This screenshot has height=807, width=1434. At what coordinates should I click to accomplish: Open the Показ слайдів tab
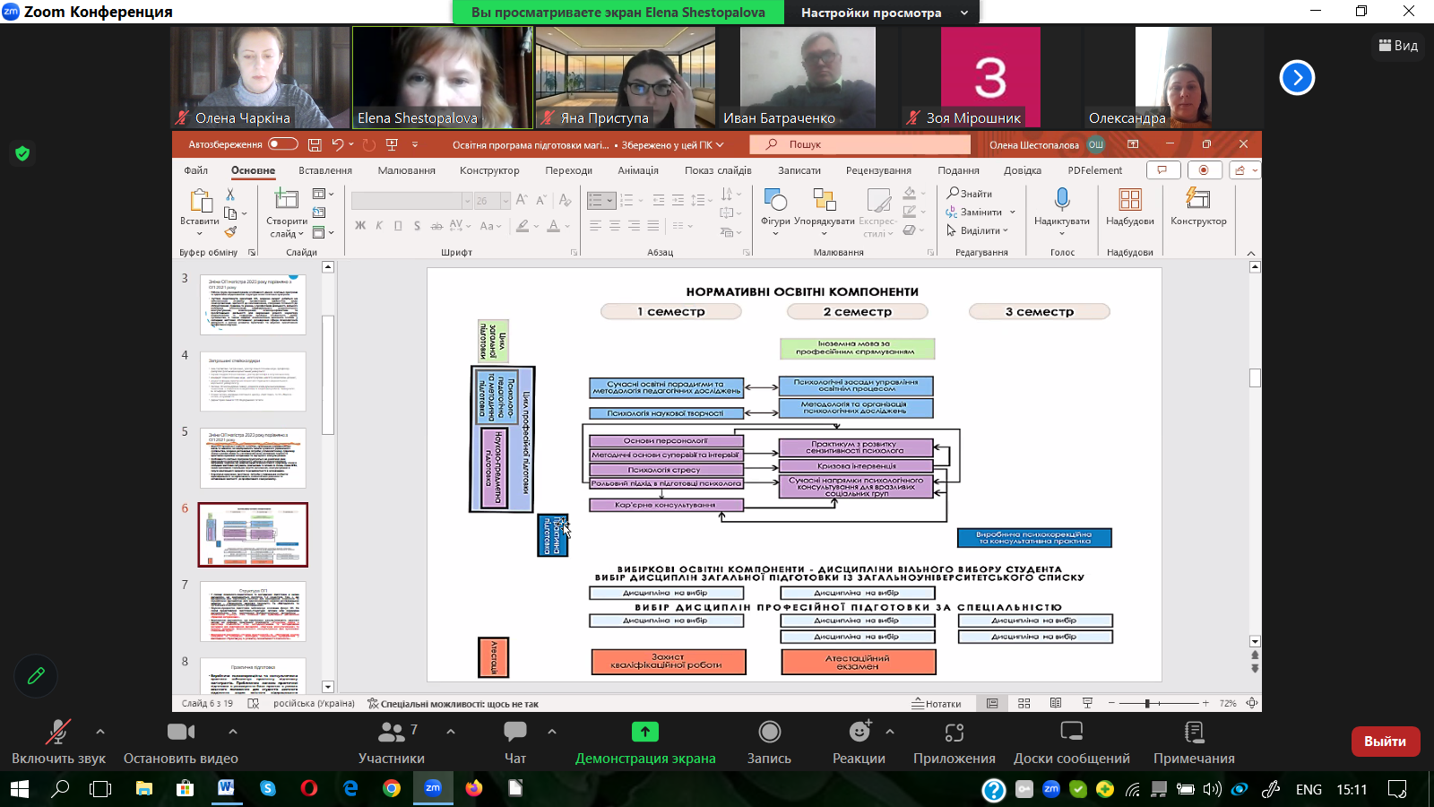click(718, 170)
